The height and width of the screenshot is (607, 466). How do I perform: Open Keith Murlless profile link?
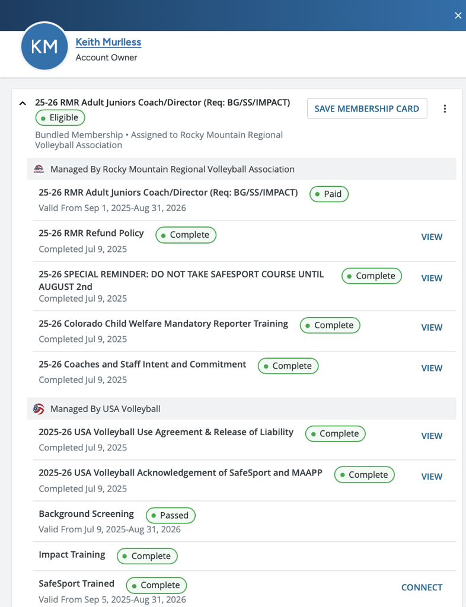(x=108, y=42)
